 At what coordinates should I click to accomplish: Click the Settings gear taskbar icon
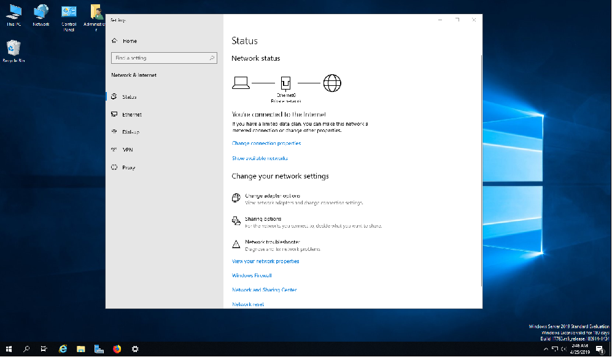(135, 349)
